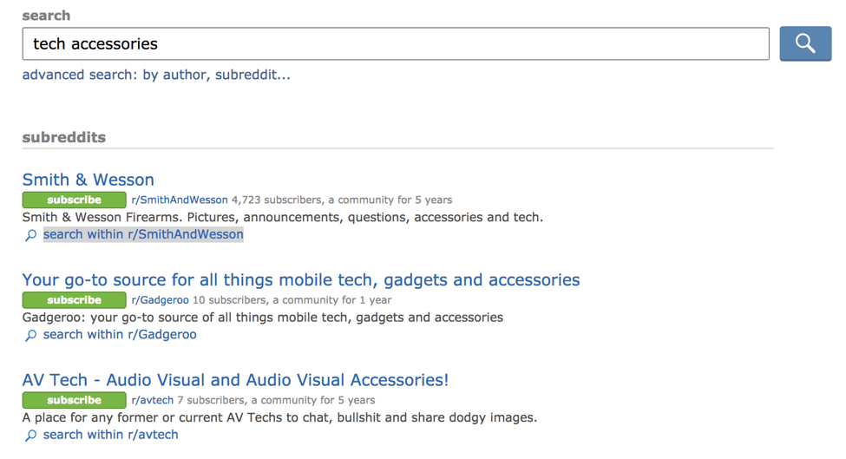
Task: Expand advanced search by author, subreddit options
Action: click(156, 75)
